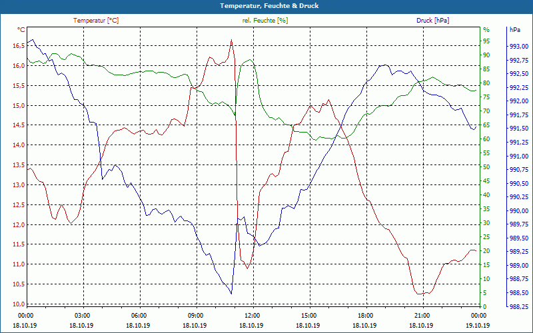This screenshot has height=333, width=533.
Task: Select the red "Temperatur [°C]" legend label
Action: pos(96,21)
